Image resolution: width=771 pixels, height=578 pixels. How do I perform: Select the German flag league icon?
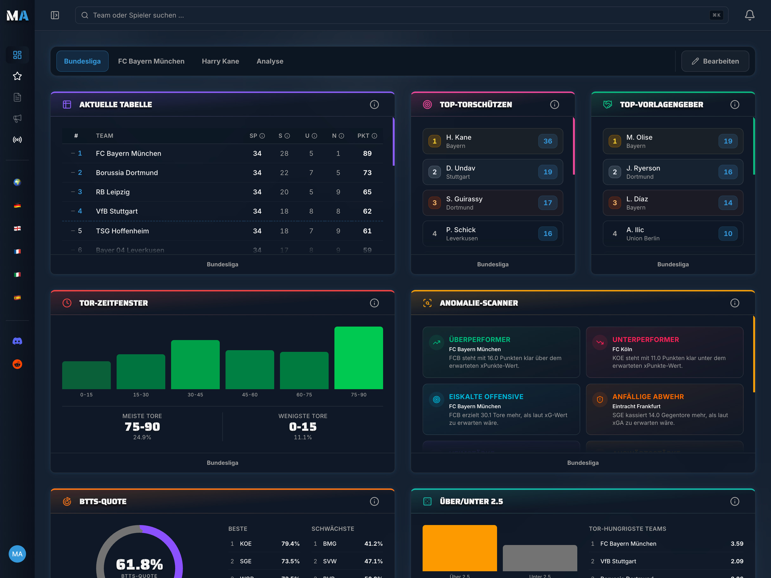pos(17,206)
